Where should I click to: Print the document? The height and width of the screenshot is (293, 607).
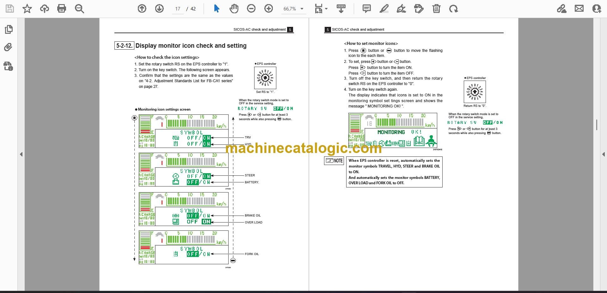click(62, 9)
